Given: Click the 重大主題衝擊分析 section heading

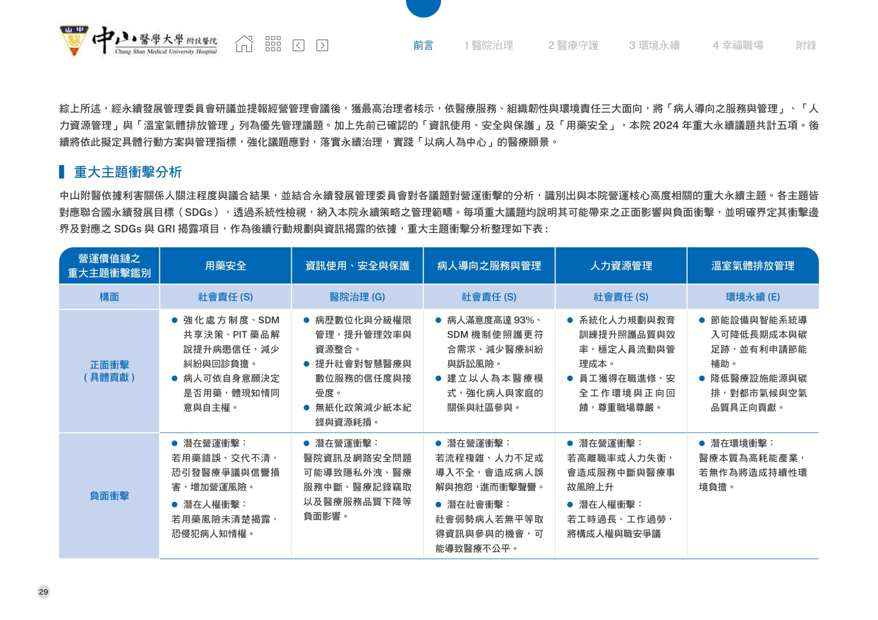Looking at the screenshot, I should pos(128,172).
